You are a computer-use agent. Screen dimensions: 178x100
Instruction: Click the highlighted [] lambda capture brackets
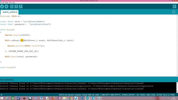(x=22, y=41)
